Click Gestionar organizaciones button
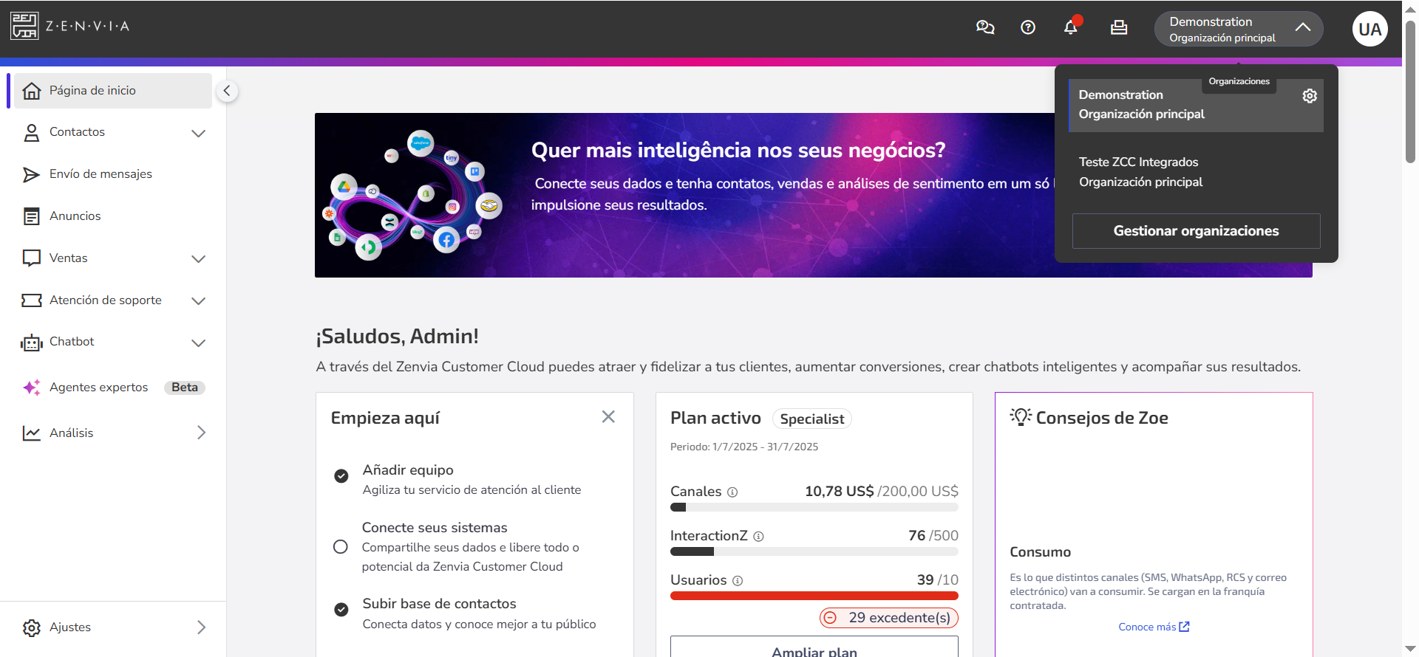 [x=1196, y=231]
